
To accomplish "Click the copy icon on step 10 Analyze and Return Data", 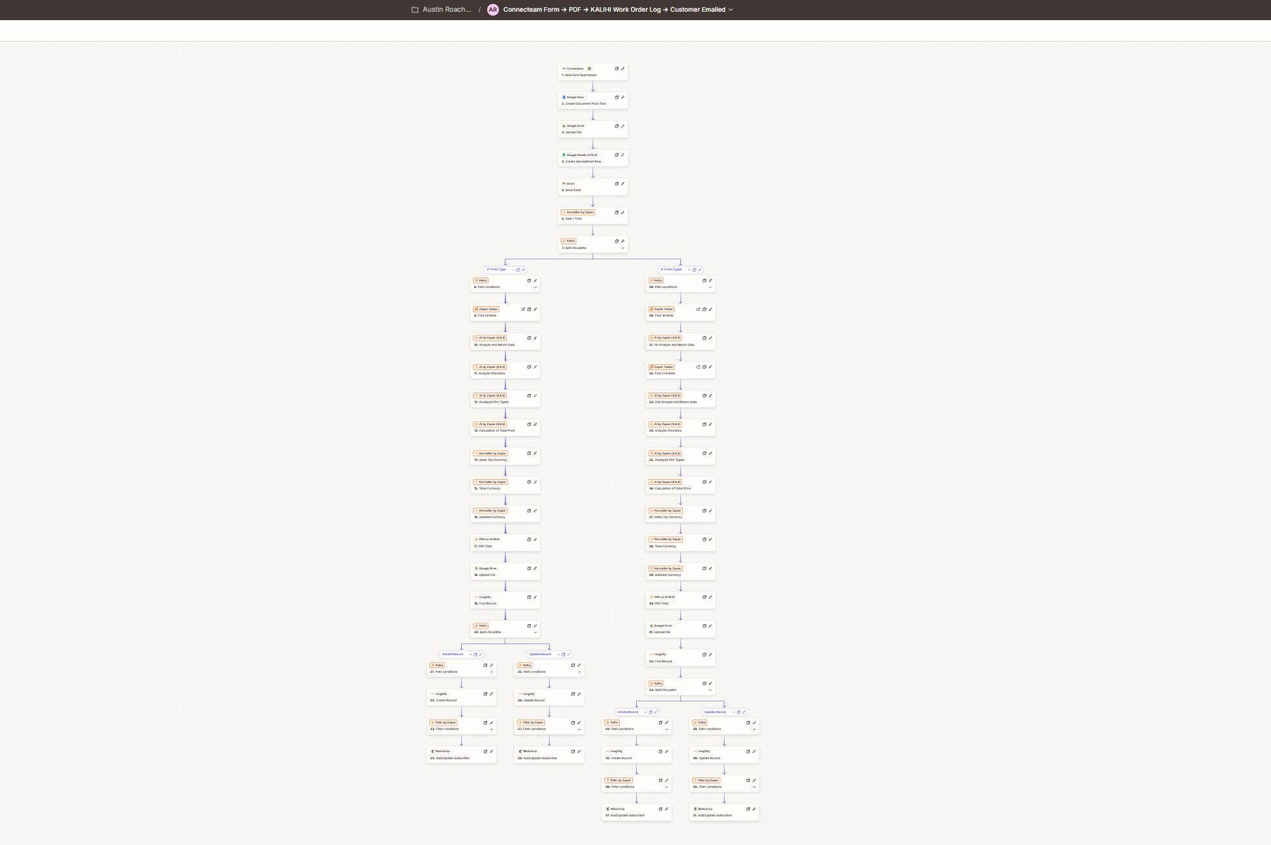I will 529,338.
